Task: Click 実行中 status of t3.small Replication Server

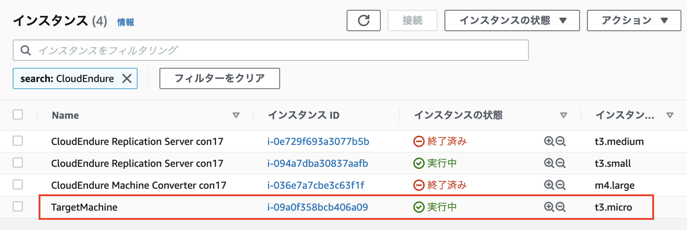Action: click(x=435, y=163)
